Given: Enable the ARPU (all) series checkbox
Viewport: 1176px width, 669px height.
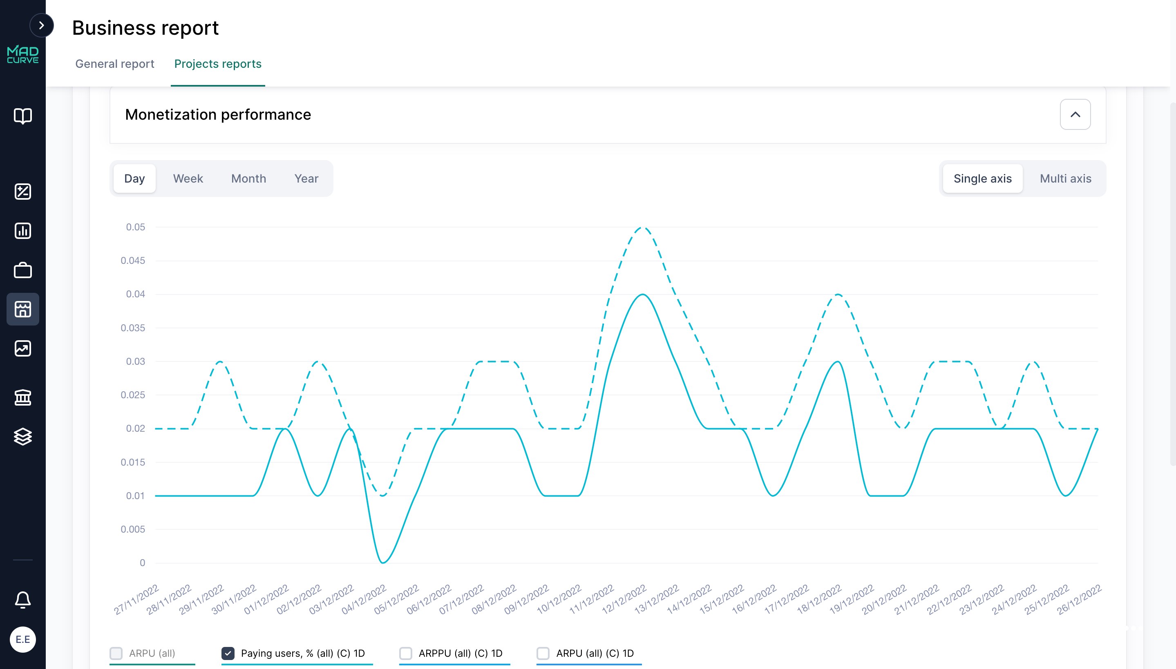Looking at the screenshot, I should coord(117,653).
